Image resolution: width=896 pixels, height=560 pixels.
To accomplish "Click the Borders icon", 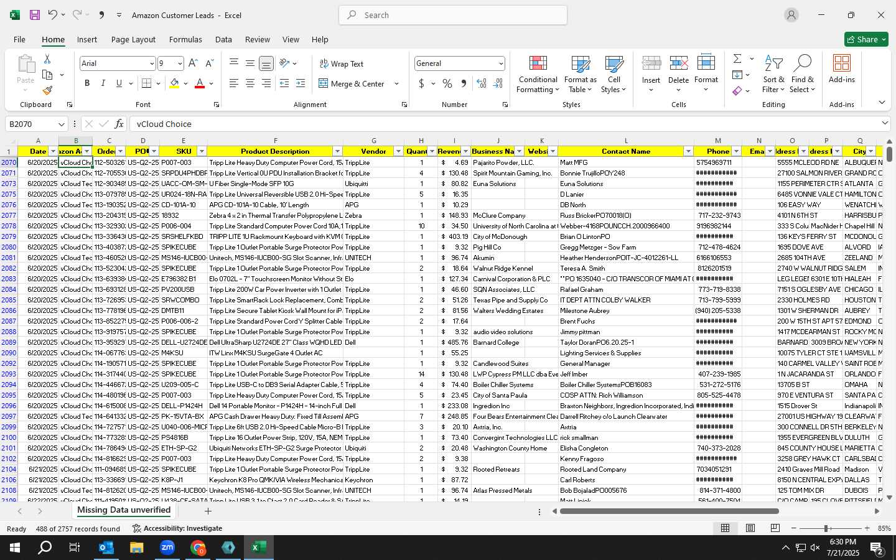I will tap(147, 83).
